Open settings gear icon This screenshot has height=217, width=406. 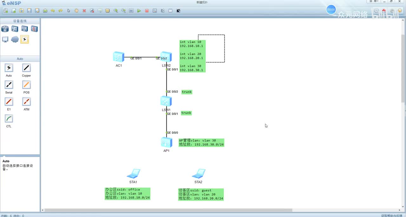(392, 10)
